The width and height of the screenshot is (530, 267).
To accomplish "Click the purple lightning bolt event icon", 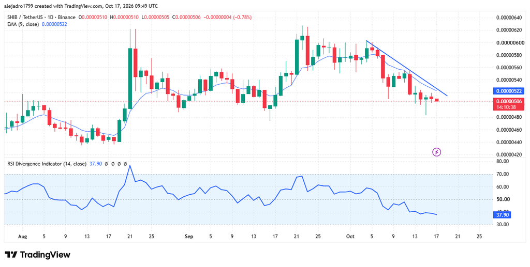I will pos(437,152).
